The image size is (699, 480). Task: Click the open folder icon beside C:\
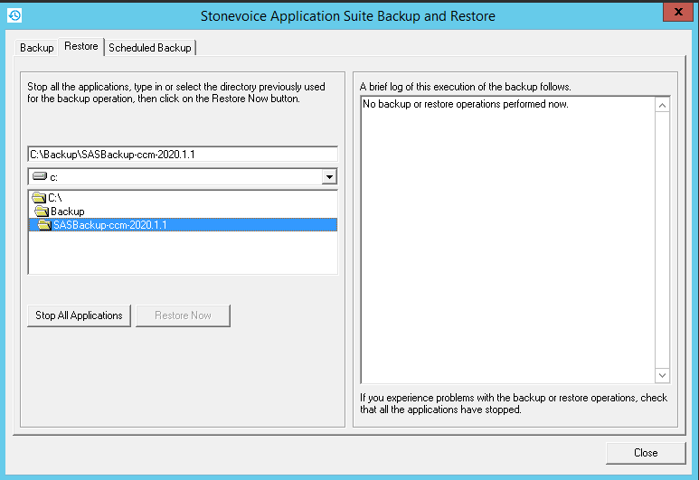[38, 197]
